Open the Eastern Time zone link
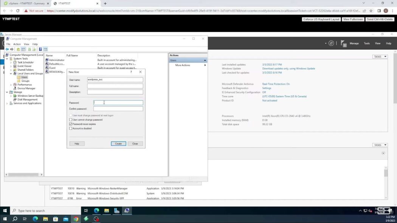 coord(284,97)
